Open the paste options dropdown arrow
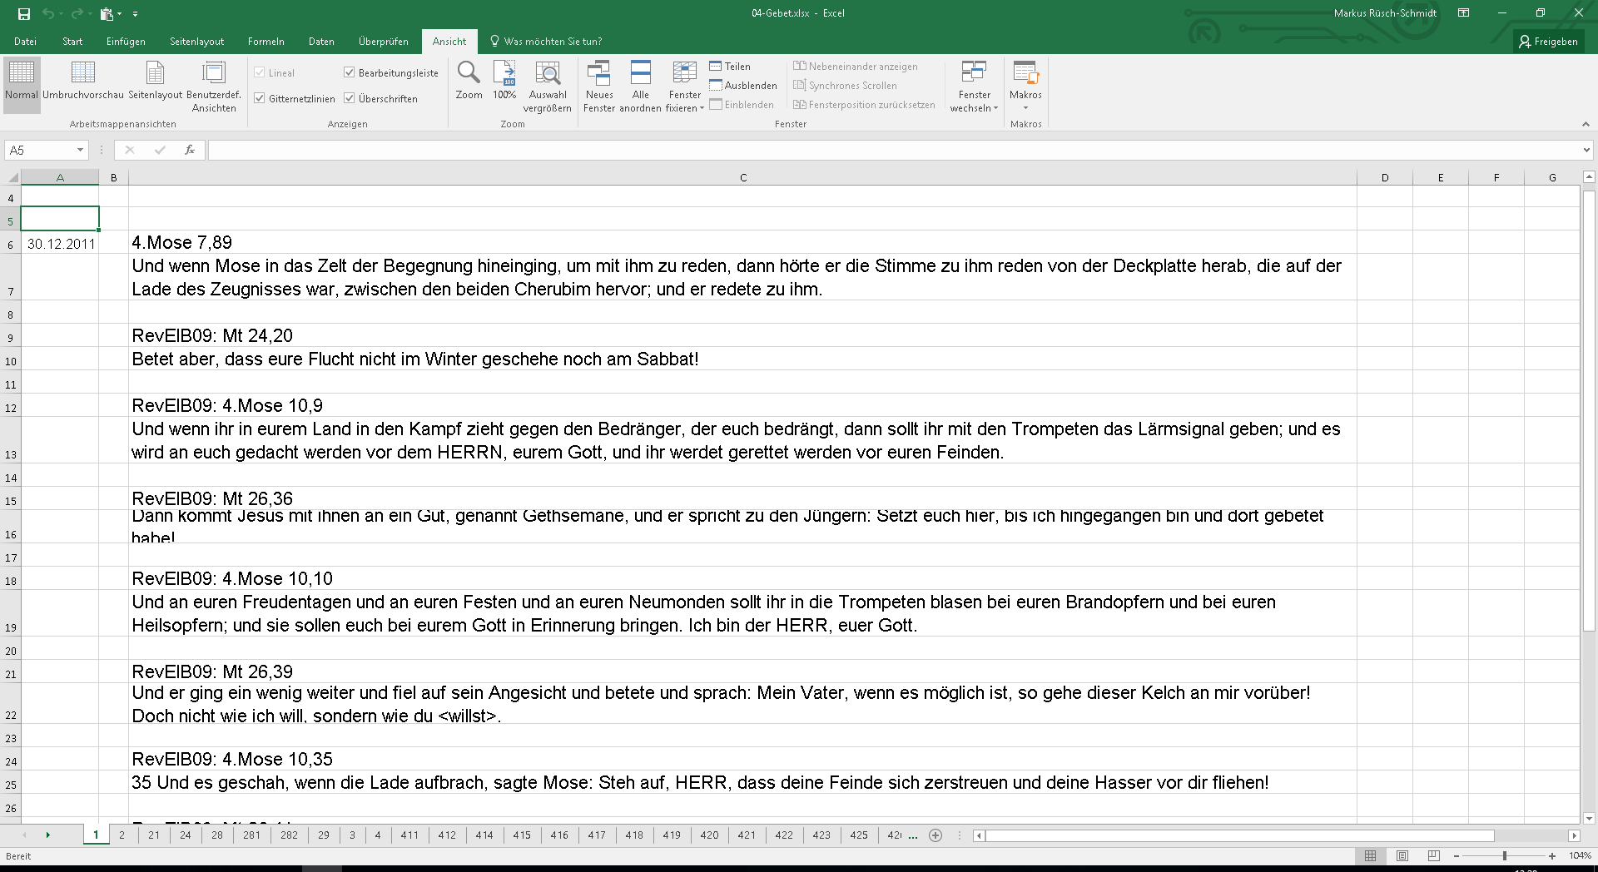This screenshot has height=872, width=1598. click(x=120, y=13)
